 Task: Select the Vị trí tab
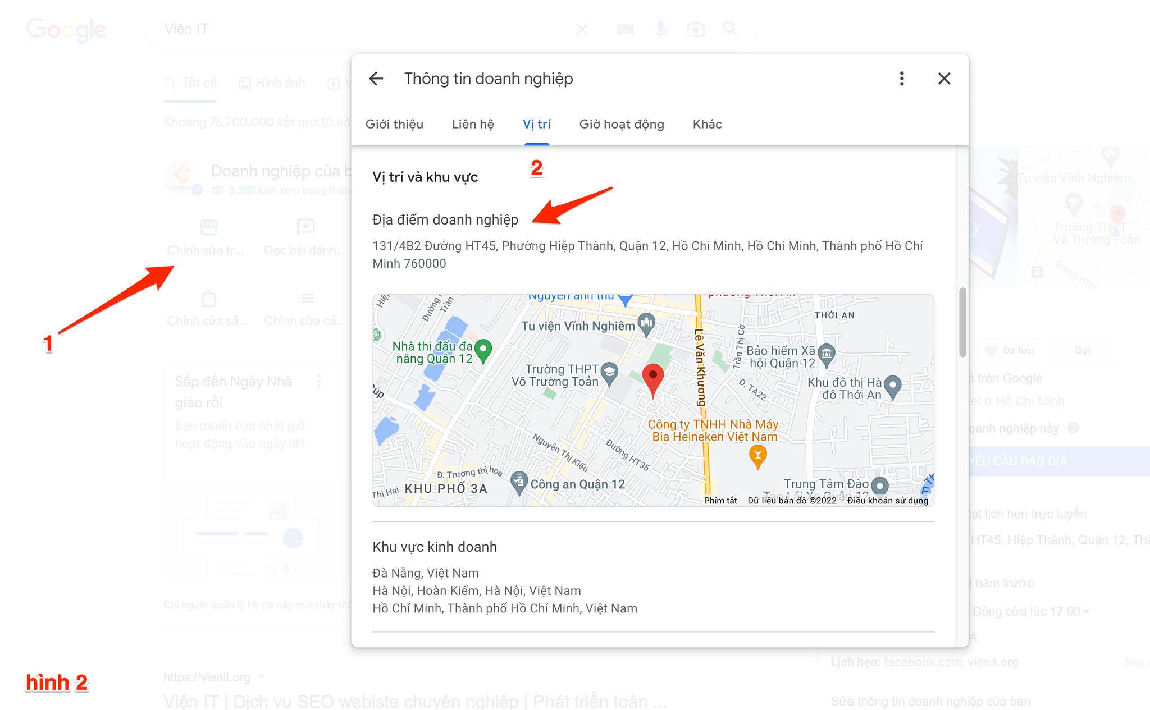[x=537, y=124]
